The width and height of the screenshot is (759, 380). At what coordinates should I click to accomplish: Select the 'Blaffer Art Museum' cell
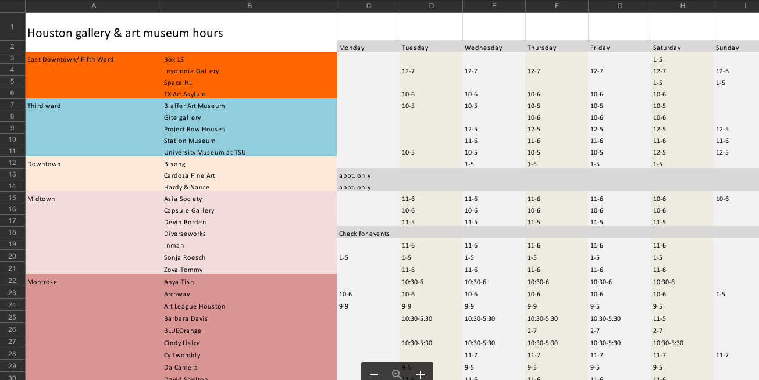point(250,105)
